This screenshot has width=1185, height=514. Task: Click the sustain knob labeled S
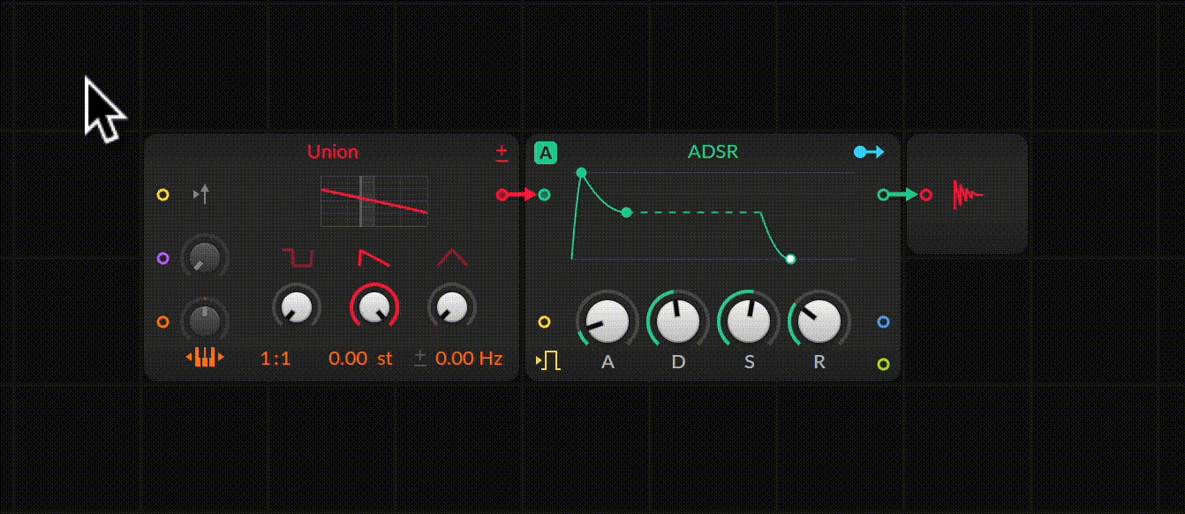coord(749,321)
